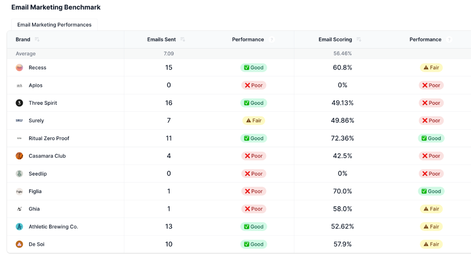This screenshot has width=471, height=260.
Task: Select the Ritual Zero Proof brand name
Action: tap(49, 138)
